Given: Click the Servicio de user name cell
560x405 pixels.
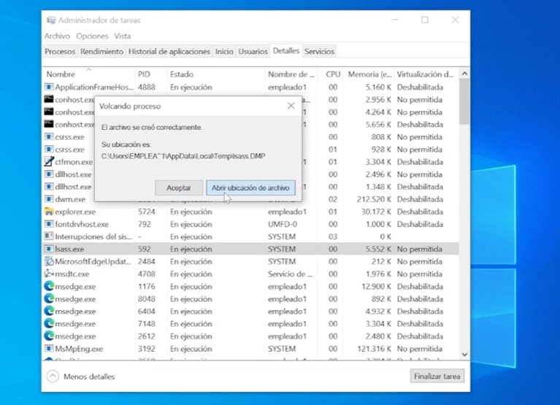Looking at the screenshot, I should tap(291, 274).
